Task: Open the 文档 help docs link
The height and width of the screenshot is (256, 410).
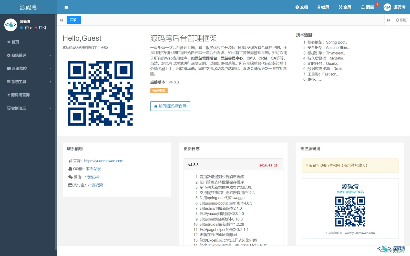Action: [302, 7]
